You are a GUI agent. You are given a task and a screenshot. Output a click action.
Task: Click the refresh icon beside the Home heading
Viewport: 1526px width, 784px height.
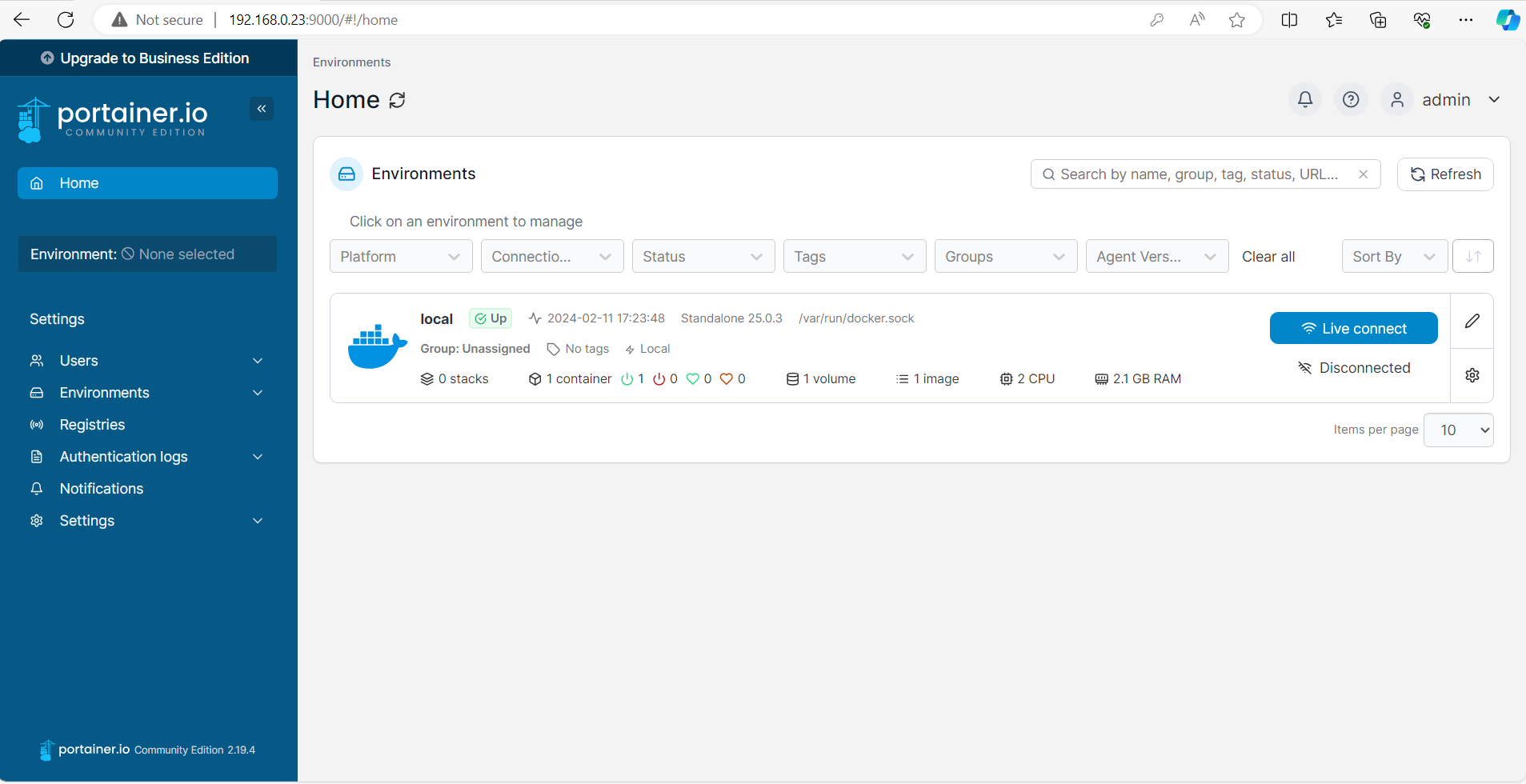point(398,101)
